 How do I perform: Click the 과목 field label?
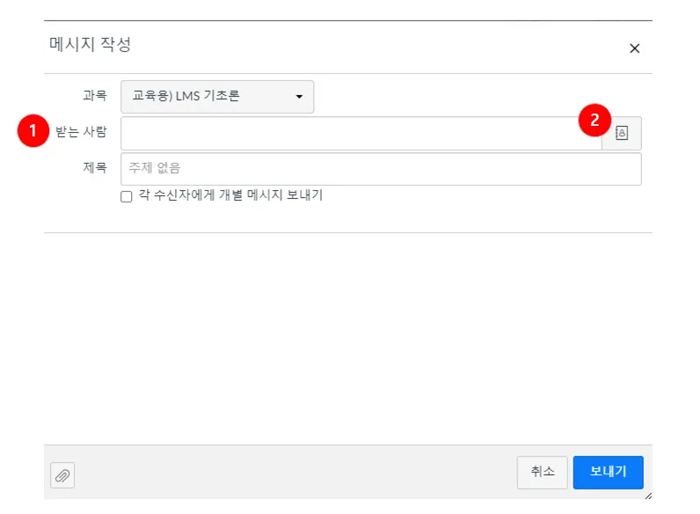click(x=94, y=96)
